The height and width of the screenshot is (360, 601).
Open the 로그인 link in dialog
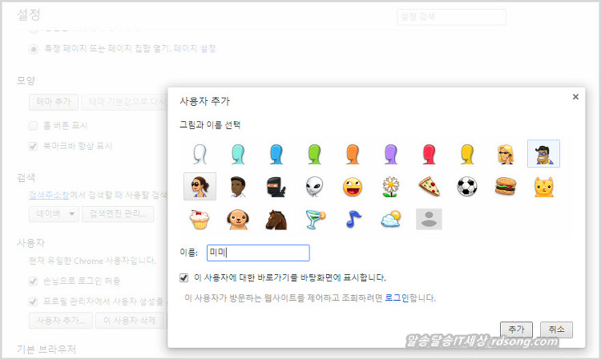tap(395, 298)
